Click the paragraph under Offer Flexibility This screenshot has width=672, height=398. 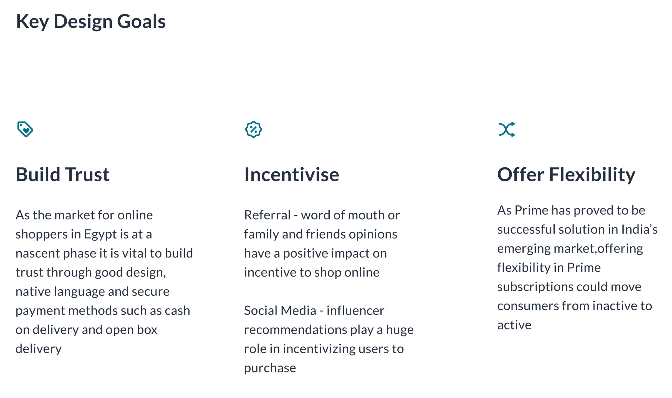click(577, 267)
